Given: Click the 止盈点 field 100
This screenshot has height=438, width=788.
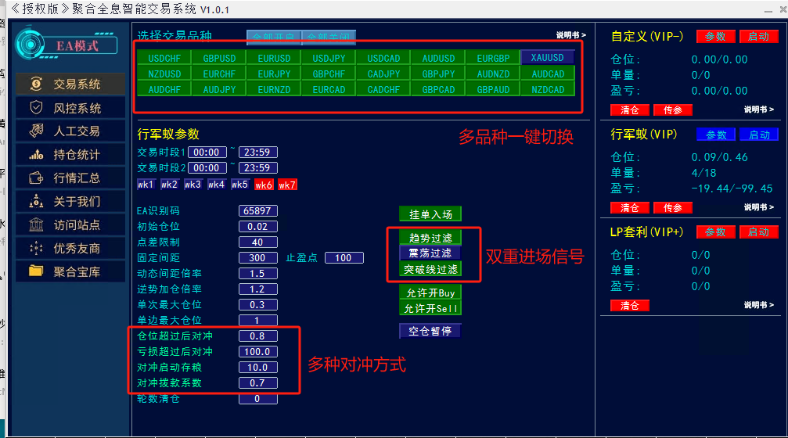Looking at the screenshot, I should click(x=344, y=257).
